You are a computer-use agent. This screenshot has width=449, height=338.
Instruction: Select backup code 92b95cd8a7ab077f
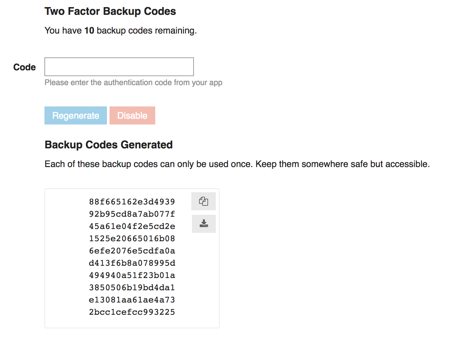[x=132, y=214]
